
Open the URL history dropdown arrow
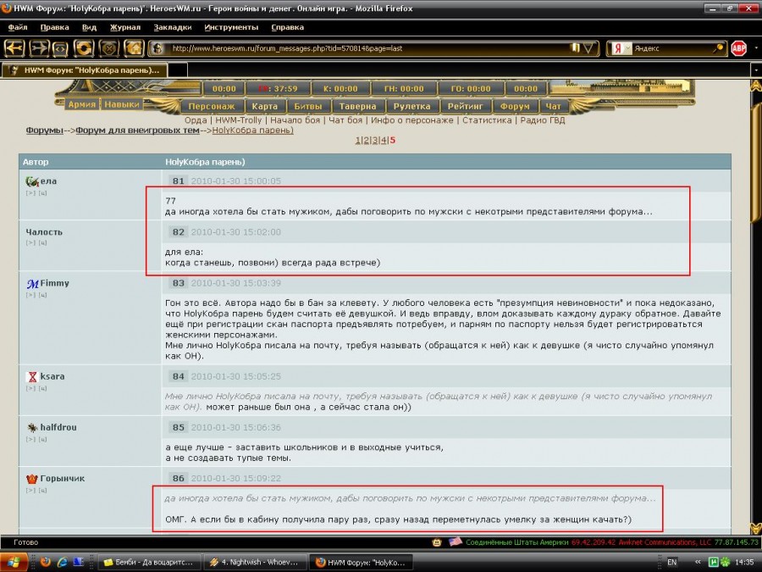[x=589, y=48]
